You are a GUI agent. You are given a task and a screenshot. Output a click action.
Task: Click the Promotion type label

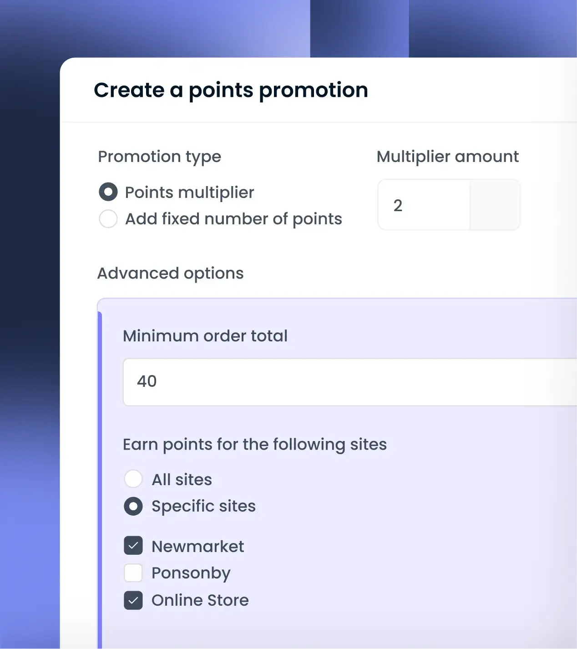[159, 157]
